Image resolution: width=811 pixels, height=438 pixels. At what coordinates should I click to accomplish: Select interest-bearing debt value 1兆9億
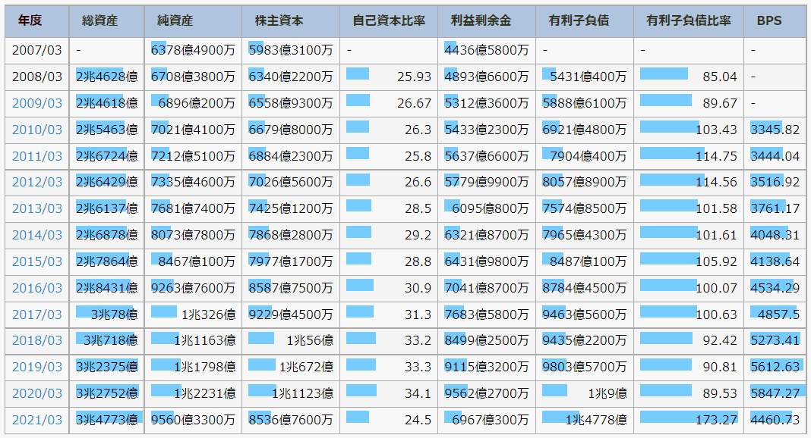607,393
